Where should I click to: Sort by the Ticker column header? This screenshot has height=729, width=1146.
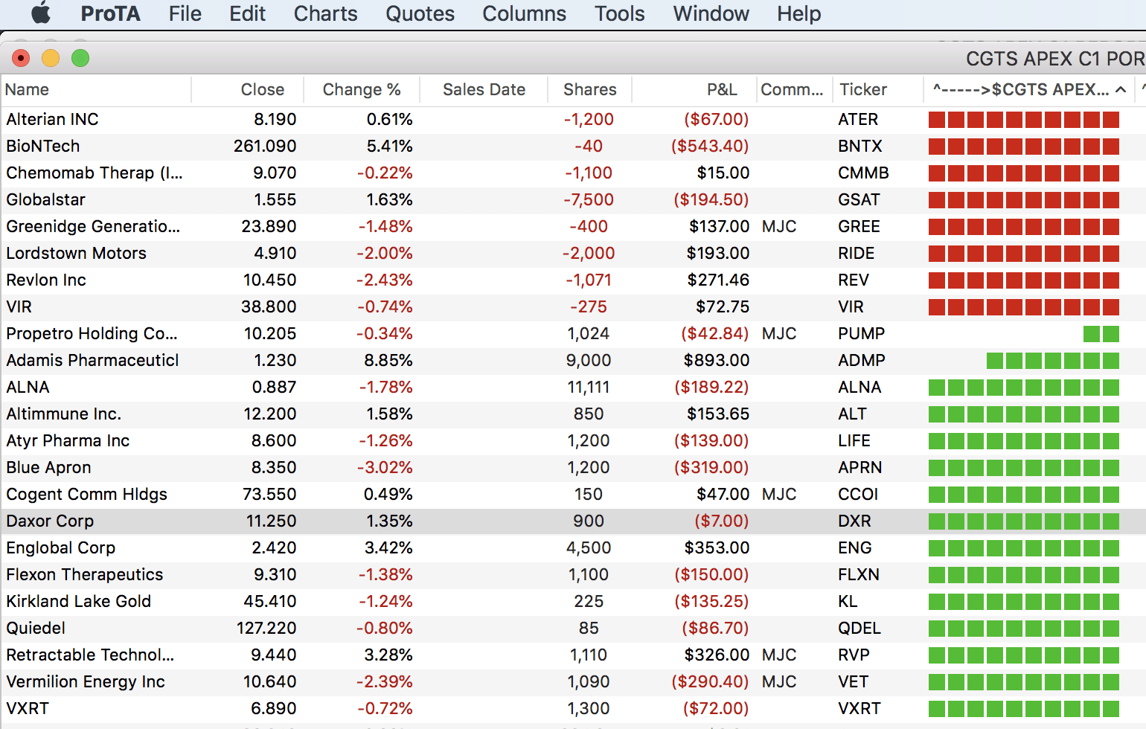863,90
